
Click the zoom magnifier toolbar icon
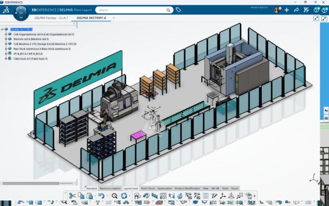[x=115, y=196]
